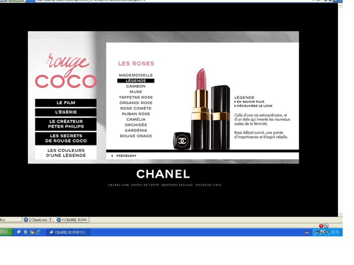This screenshot has height=265, width=354.
Task: Click the CHANEL ROUGE CO taskbar button
Action: [68, 233]
